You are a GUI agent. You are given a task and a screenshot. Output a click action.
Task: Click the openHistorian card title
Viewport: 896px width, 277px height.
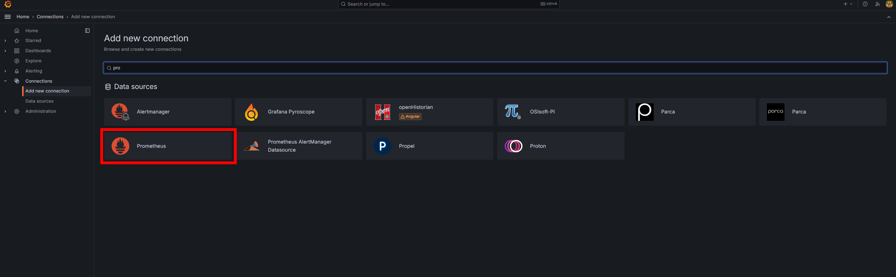click(x=416, y=107)
